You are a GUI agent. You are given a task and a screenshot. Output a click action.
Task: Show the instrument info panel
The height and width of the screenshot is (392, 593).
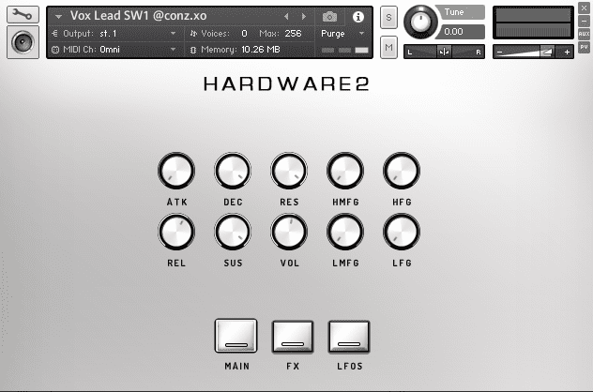click(358, 17)
